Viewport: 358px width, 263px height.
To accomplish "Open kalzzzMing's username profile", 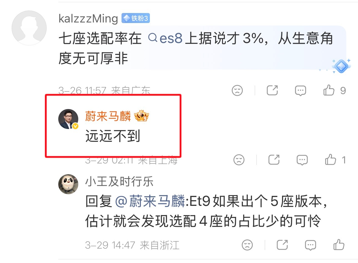I will point(88,19).
